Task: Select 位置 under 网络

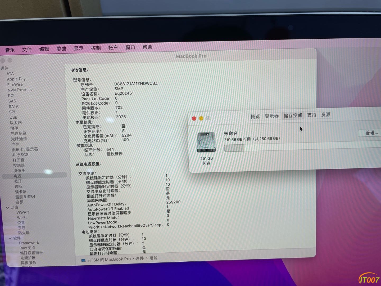Action: [x=21, y=223]
